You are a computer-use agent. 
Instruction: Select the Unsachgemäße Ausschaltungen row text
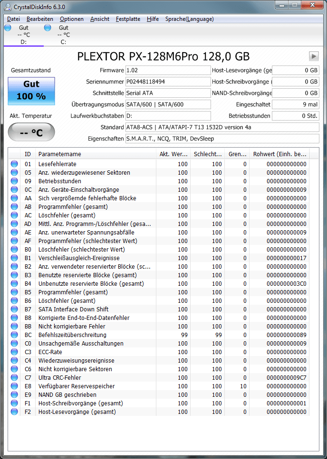81,343
